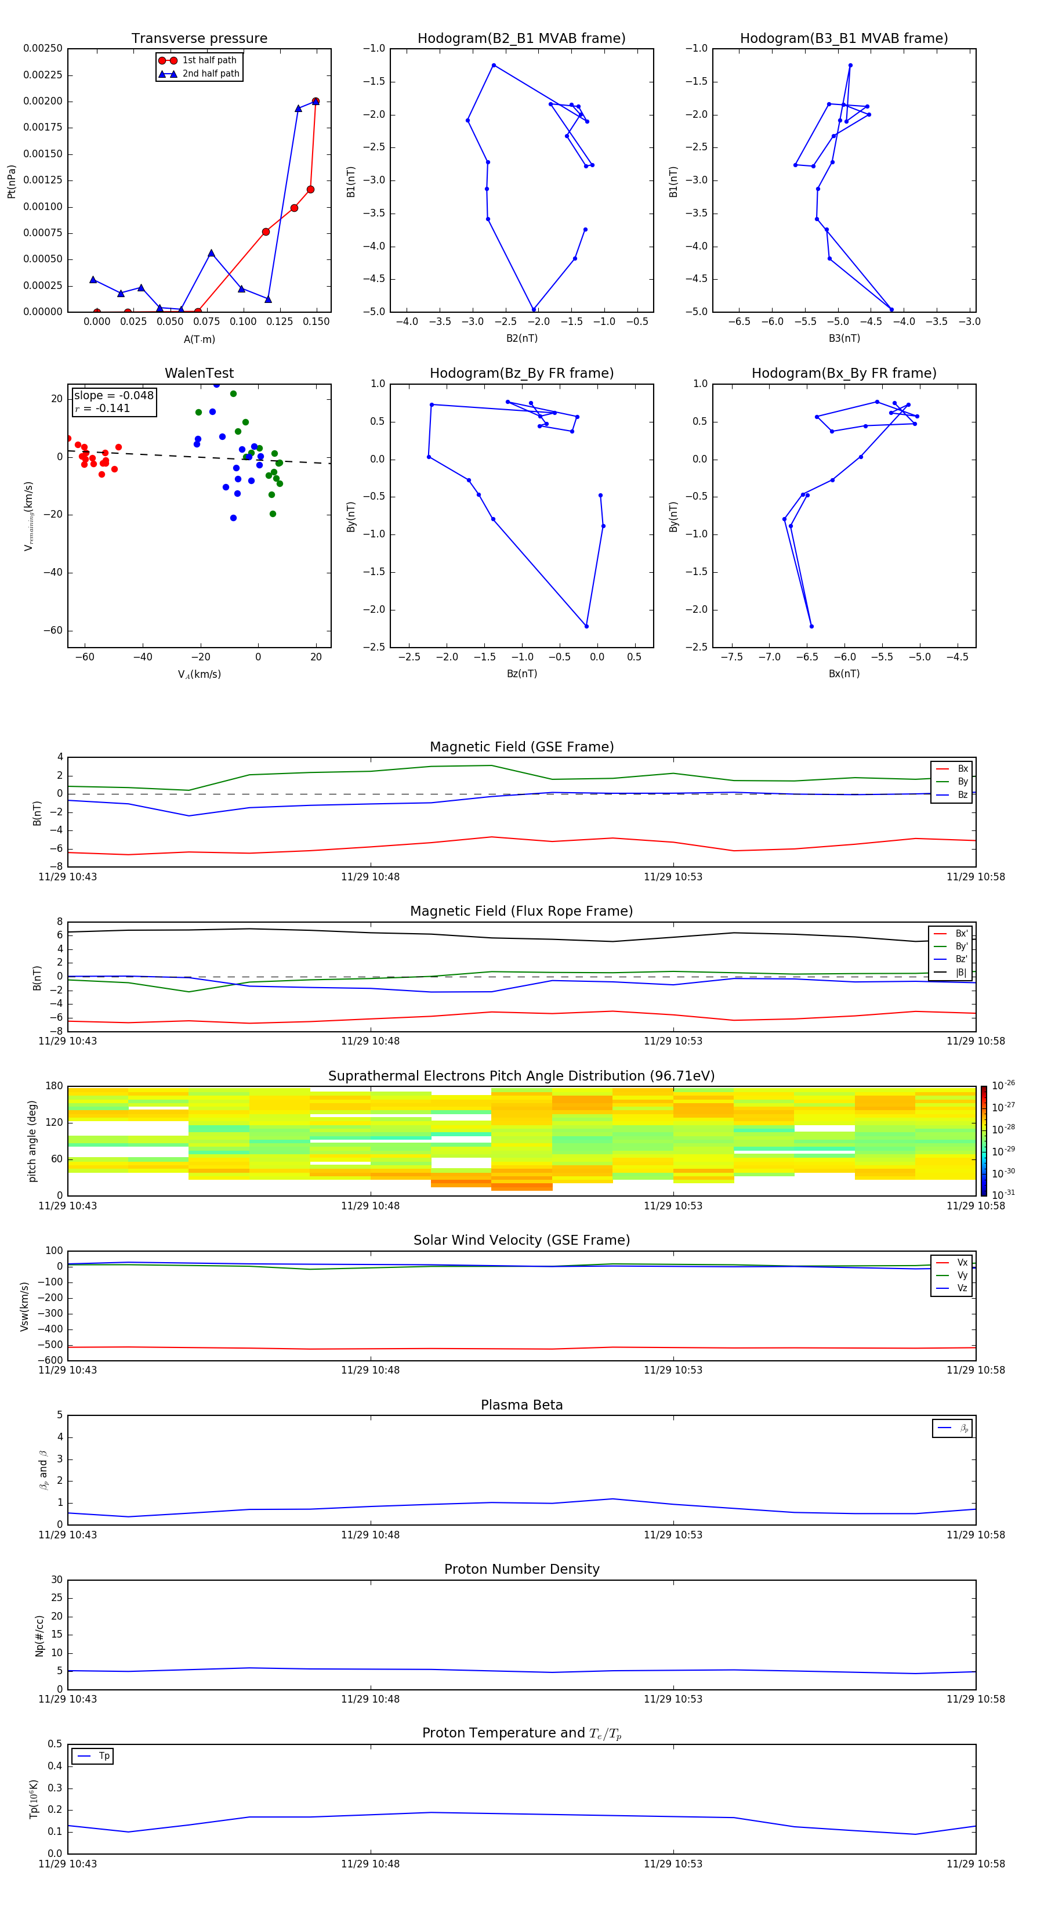Click the 10^-26 colorbar tick label
1044x1915 pixels.
1003,1085
